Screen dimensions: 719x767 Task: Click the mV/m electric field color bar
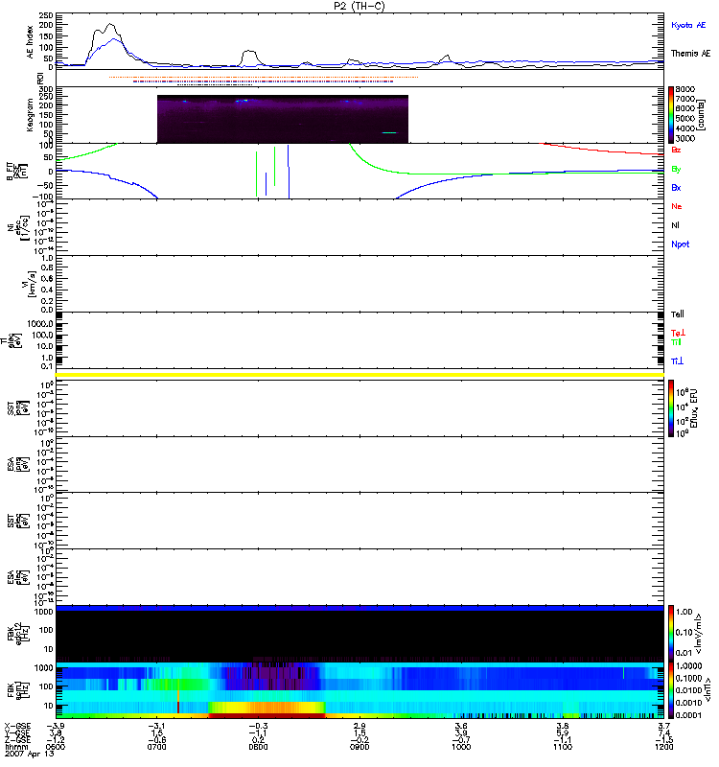point(671,634)
